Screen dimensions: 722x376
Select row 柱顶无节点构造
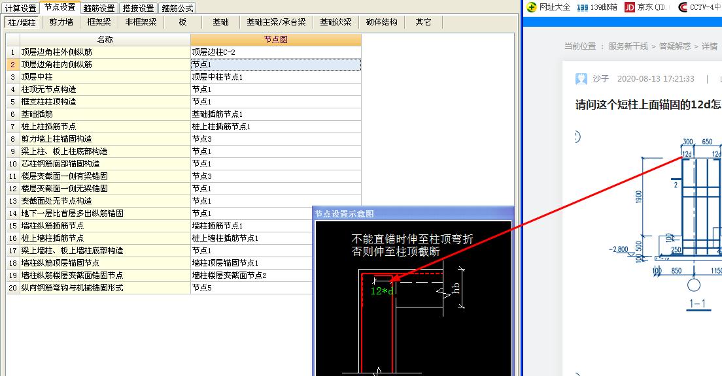[x=105, y=89]
